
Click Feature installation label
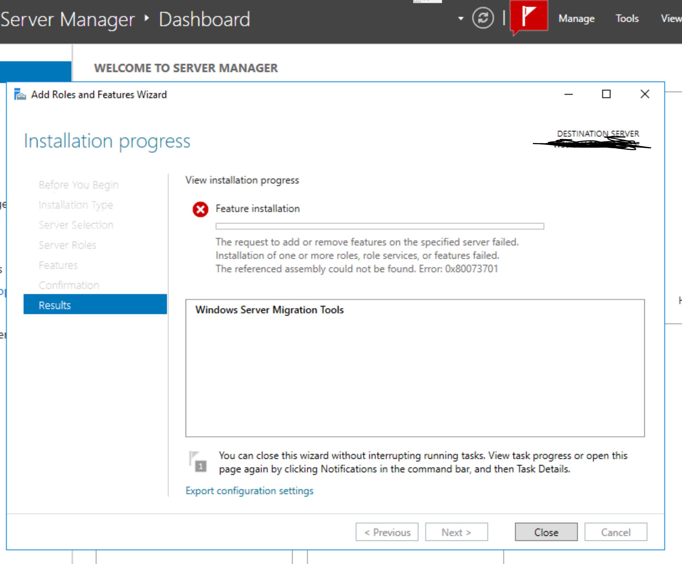click(x=257, y=209)
